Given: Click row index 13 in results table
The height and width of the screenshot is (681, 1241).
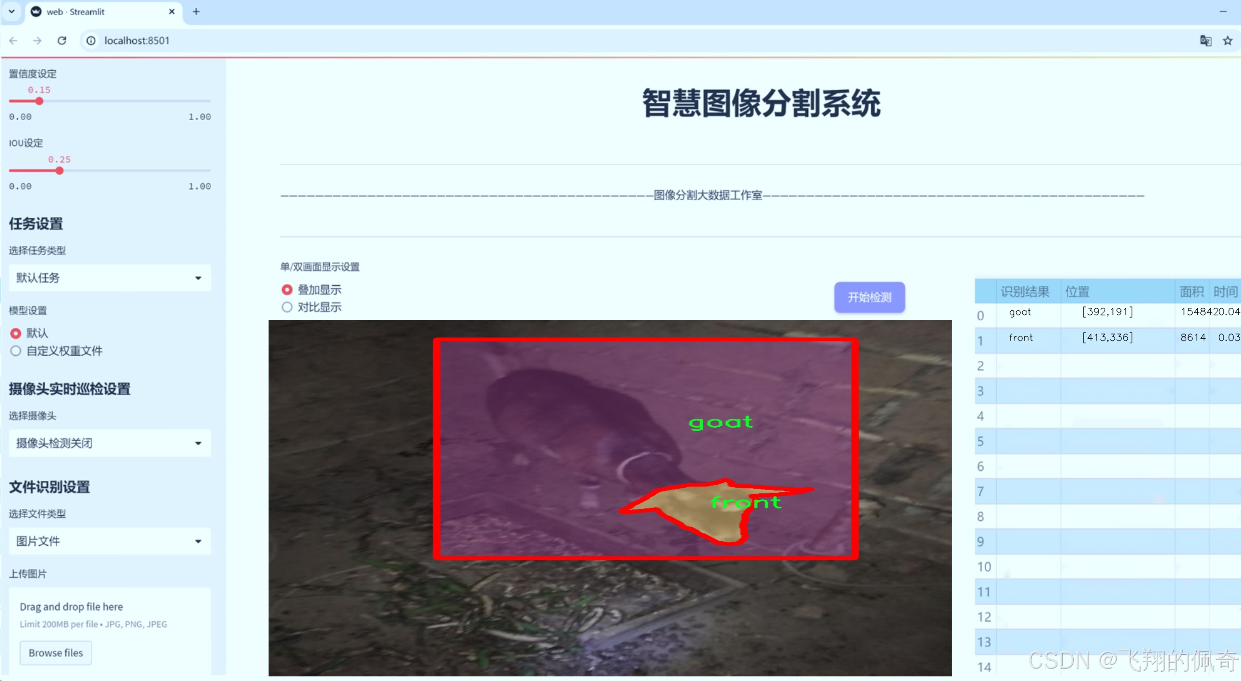Looking at the screenshot, I should [985, 642].
